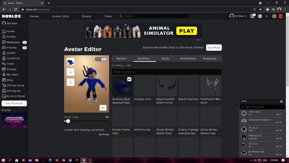Open Windows taskbar search

click(10, 160)
